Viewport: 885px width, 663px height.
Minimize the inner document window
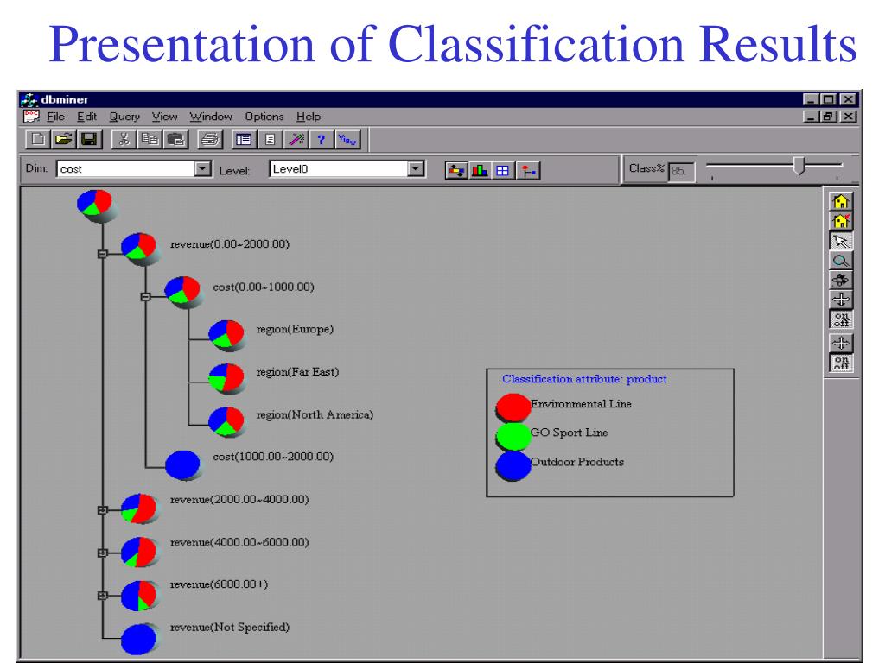811,117
